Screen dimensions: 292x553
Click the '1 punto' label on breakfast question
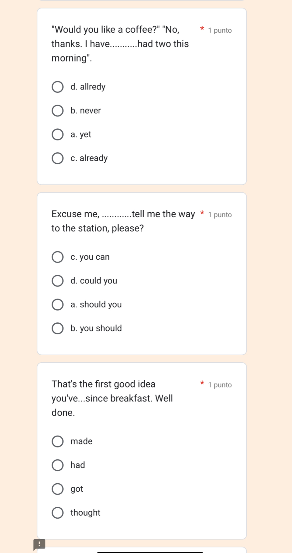click(x=220, y=385)
